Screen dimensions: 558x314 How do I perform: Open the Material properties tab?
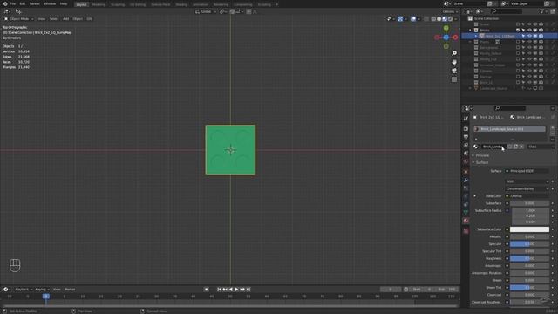[466, 221]
